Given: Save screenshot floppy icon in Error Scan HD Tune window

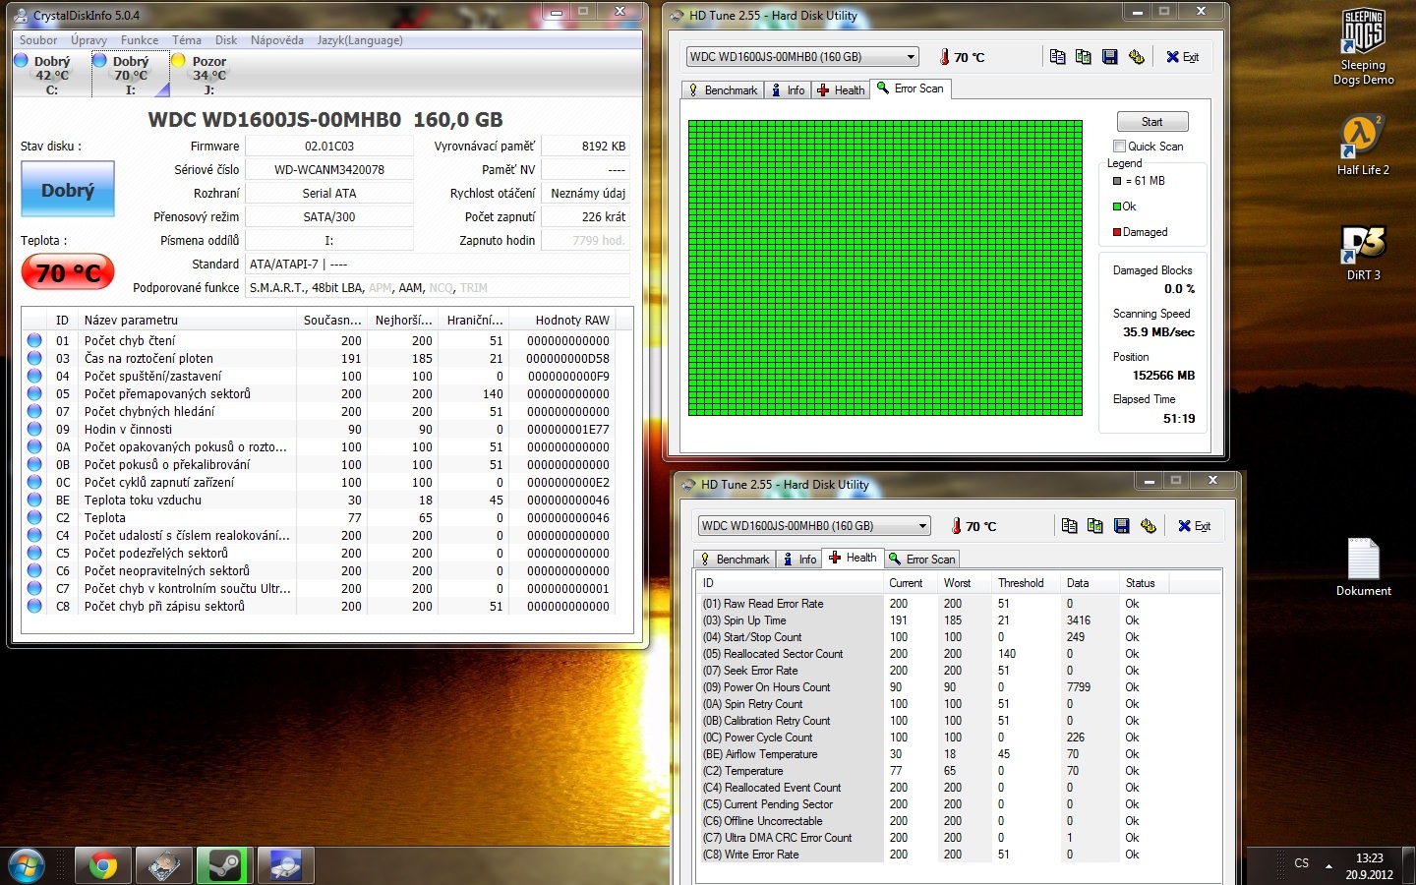Looking at the screenshot, I should 1109,57.
